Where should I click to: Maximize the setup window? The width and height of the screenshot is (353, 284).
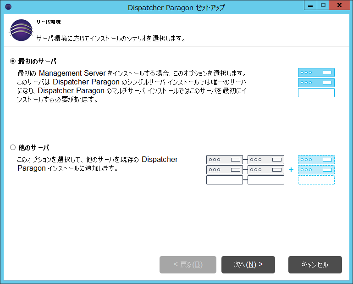coord(323,5)
